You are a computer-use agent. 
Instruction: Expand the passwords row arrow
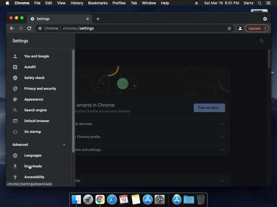point(222,181)
